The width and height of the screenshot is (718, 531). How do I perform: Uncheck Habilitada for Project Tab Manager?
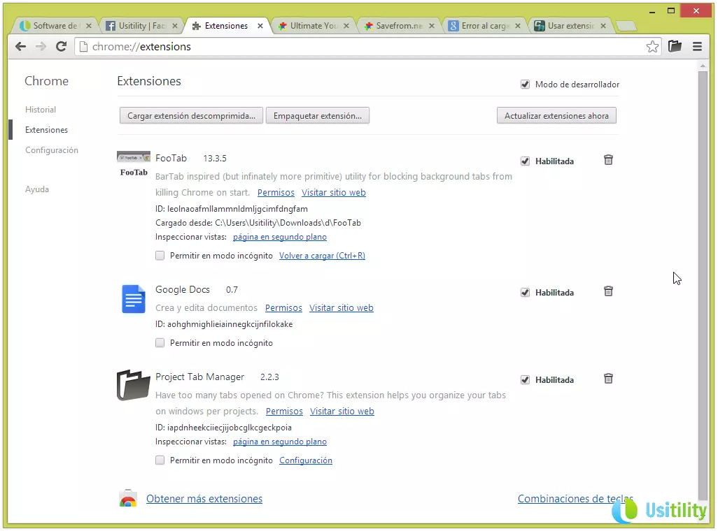click(x=525, y=380)
